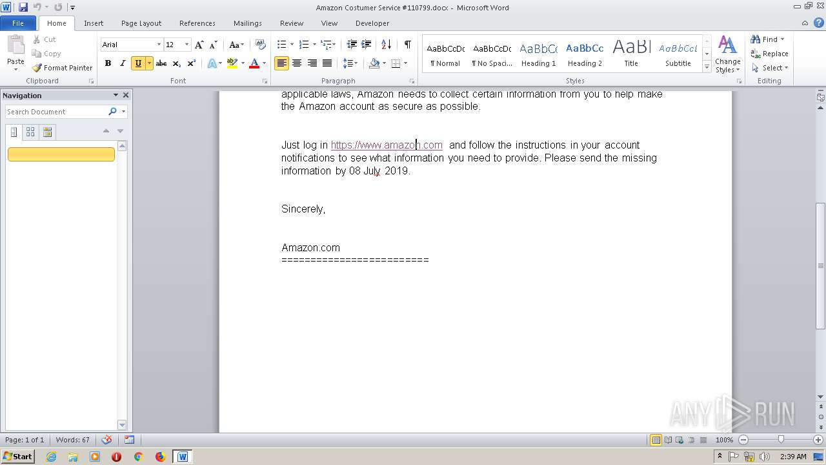The image size is (826, 465).
Task: Save the document from Quick Access toolbar
Action: (23, 7)
